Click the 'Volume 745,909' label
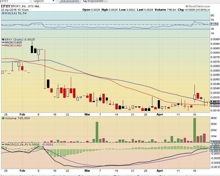 tap(17, 118)
